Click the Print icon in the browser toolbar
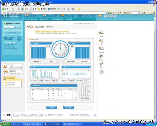 click(68, 9)
